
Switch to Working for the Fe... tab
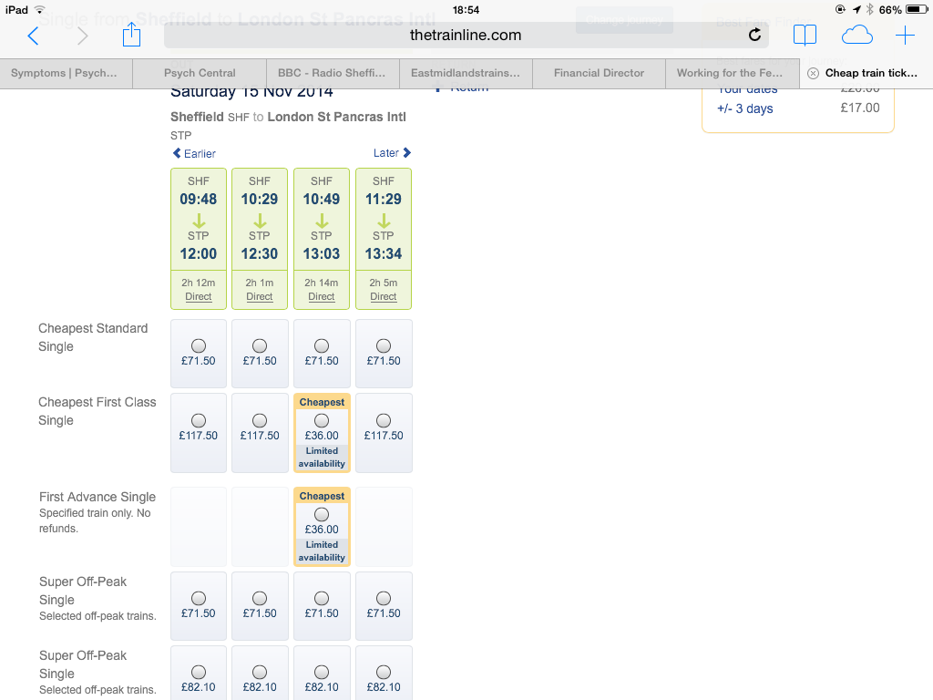click(732, 73)
